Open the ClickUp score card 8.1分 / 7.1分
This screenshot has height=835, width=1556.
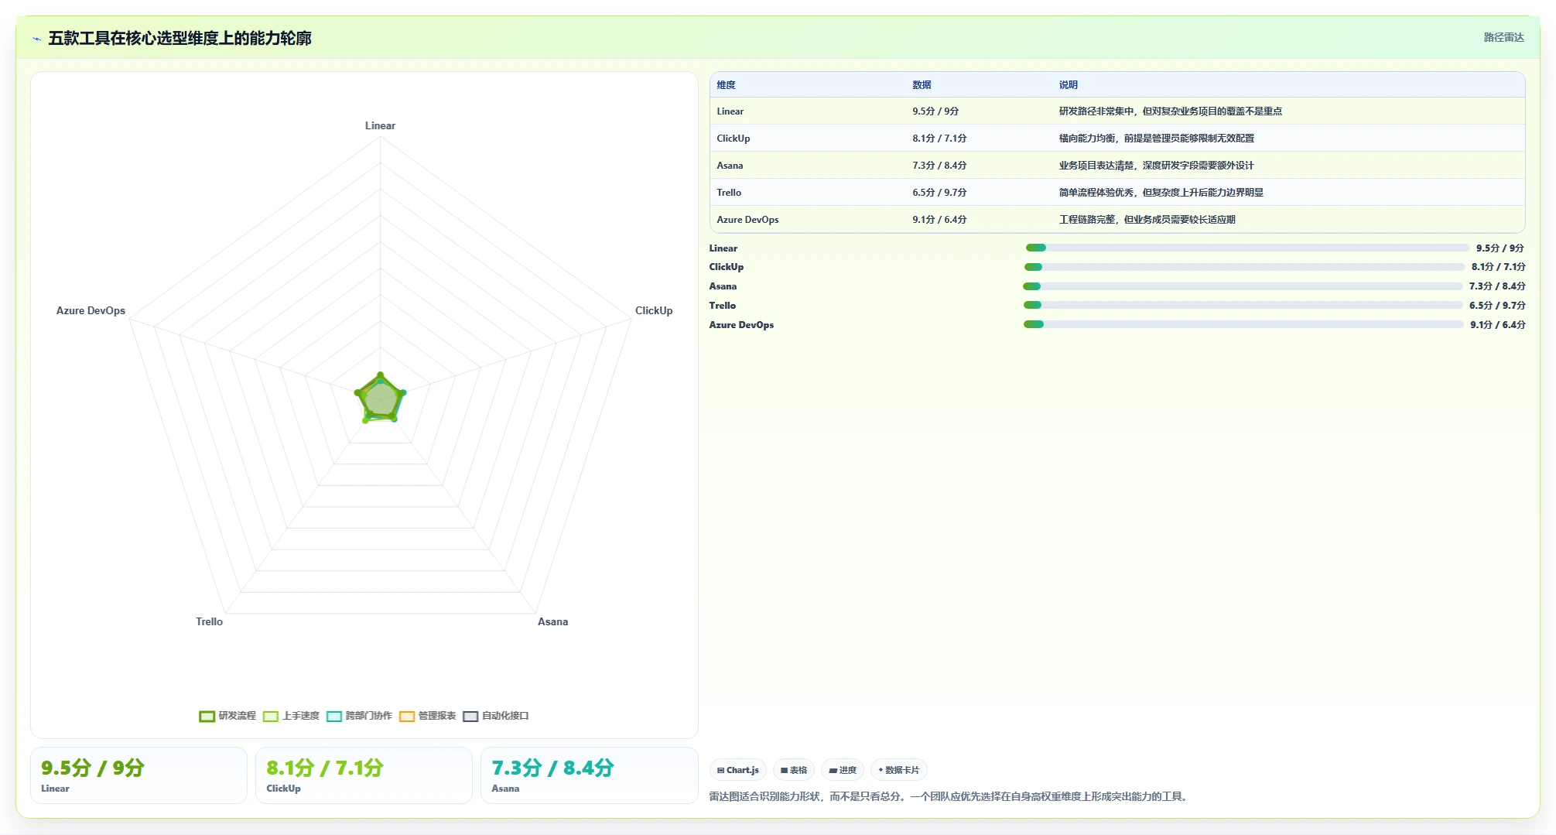click(x=364, y=775)
